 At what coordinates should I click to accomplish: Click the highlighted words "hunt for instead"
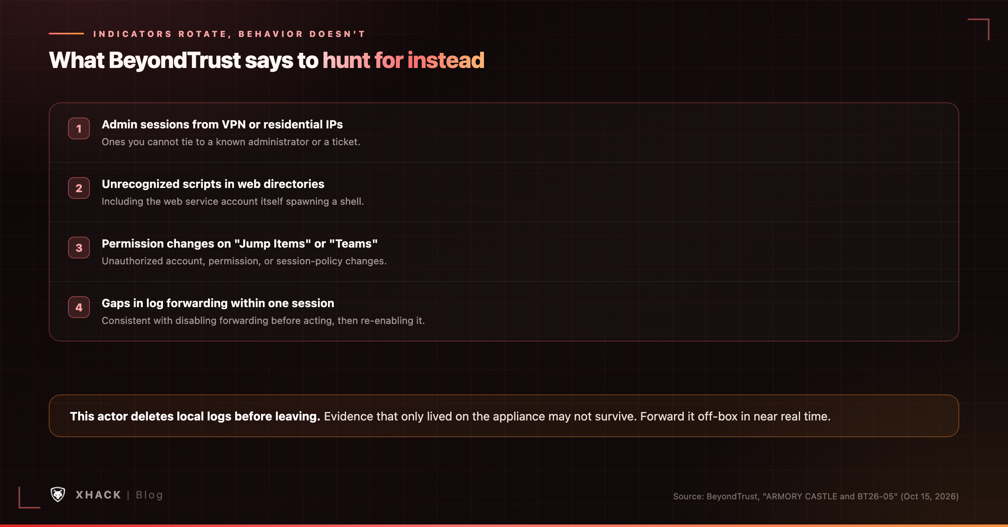click(x=404, y=60)
